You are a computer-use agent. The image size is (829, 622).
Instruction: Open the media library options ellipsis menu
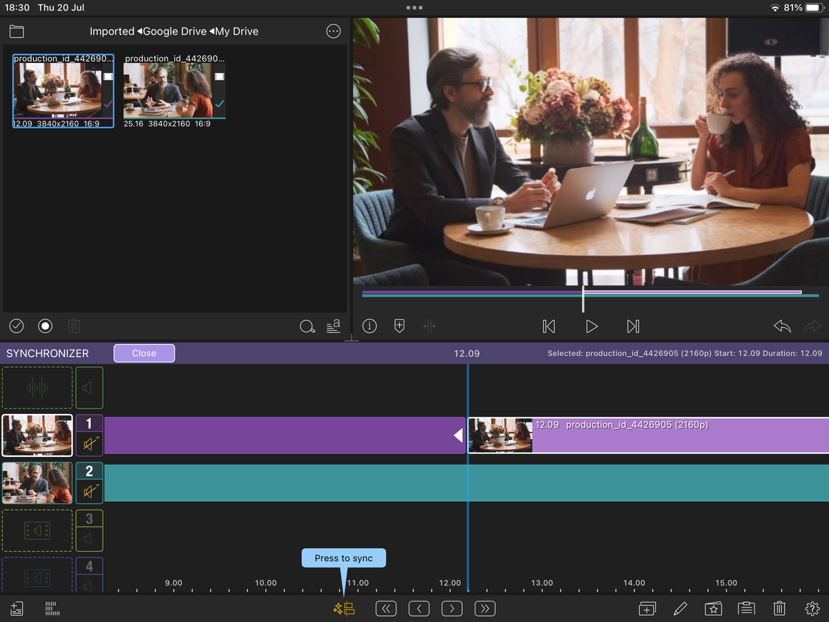click(x=333, y=31)
